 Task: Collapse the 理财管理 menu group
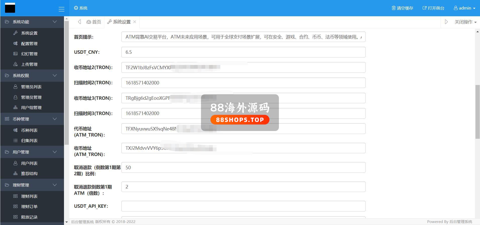(x=54, y=185)
